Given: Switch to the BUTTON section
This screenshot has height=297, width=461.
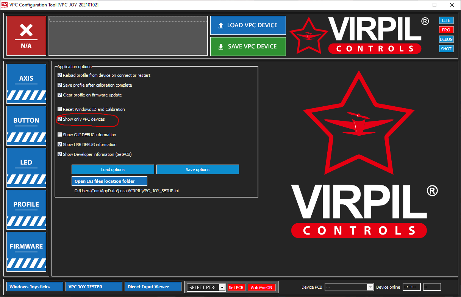Looking at the screenshot, I should tap(26, 126).
